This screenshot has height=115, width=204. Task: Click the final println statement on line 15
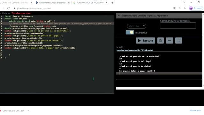coord(40,48)
